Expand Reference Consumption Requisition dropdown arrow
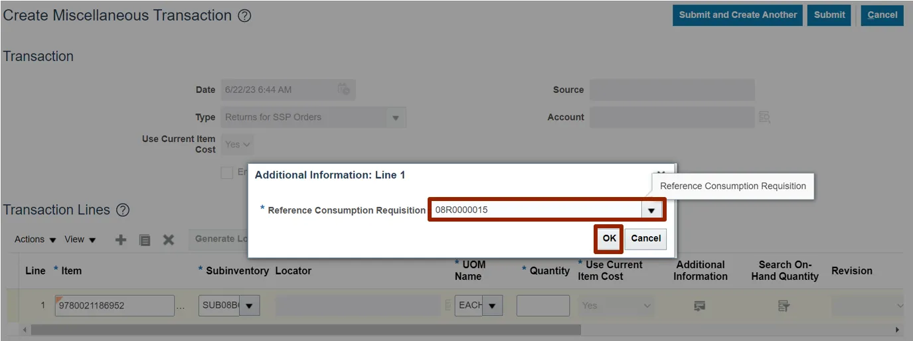Image resolution: width=913 pixels, height=341 pixels. (x=651, y=210)
